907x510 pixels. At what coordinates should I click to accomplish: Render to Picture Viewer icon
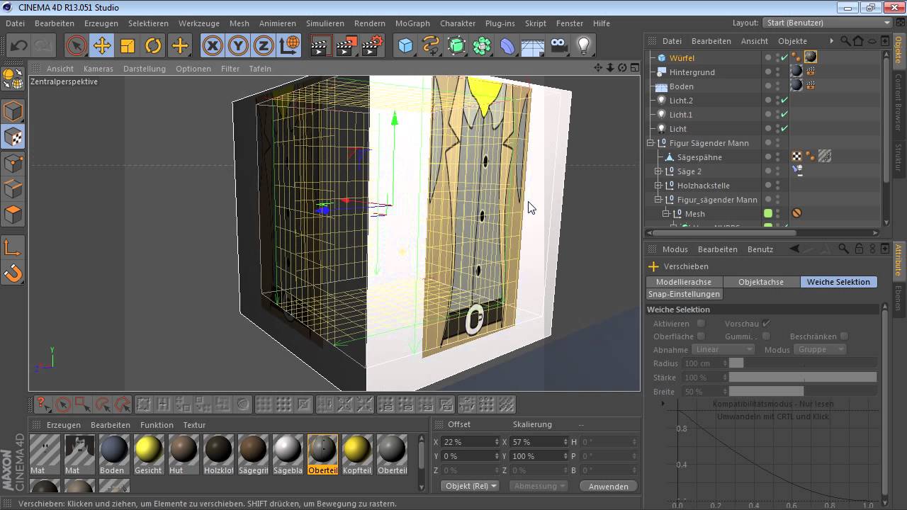pyautogui.click(x=347, y=46)
